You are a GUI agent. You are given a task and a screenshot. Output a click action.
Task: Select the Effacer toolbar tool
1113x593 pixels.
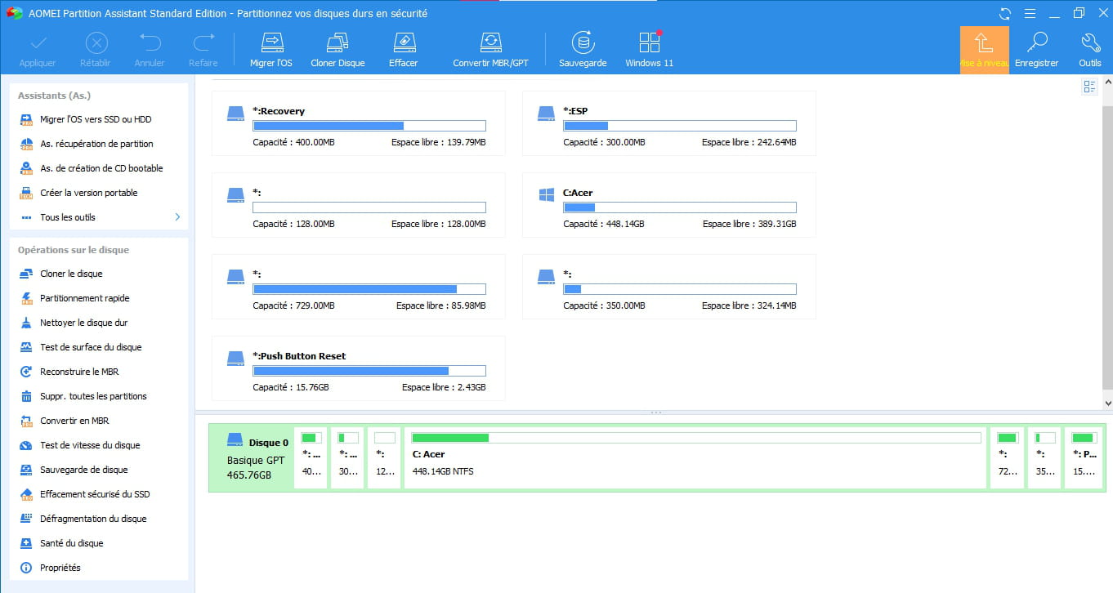click(x=404, y=50)
